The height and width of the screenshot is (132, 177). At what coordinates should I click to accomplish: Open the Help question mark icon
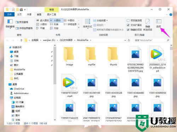click(x=171, y=15)
